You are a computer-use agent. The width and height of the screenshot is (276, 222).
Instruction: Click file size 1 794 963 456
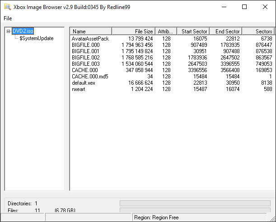point(137,45)
